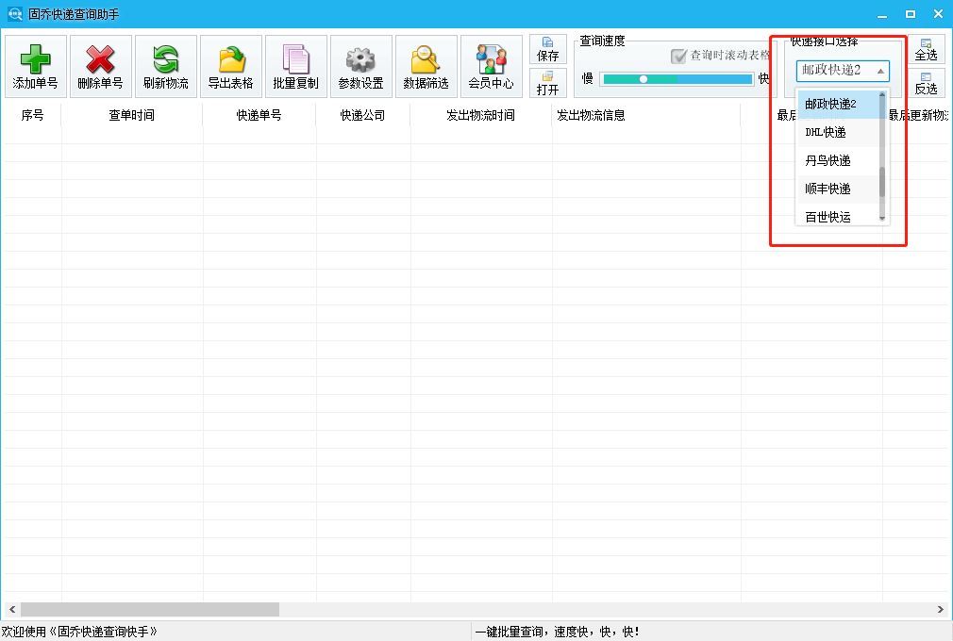Adjust the 查询速度 speed slider handle
This screenshot has width=953, height=641.
[x=643, y=79]
